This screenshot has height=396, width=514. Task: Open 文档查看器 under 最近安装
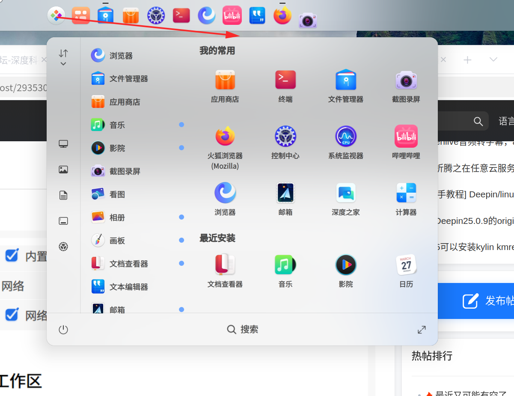225,271
